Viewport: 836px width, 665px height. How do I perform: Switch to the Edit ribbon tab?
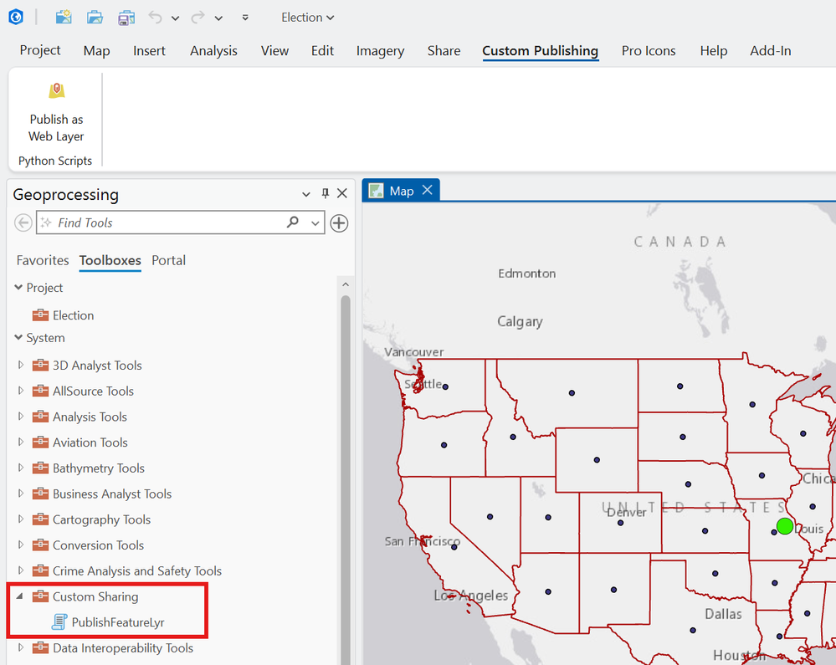click(322, 51)
